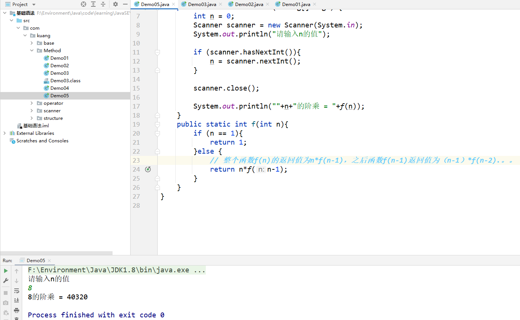This screenshot has width=520, height=320.
Task: Click line number 17 in the gutter
Action: [x=136, y=106]
